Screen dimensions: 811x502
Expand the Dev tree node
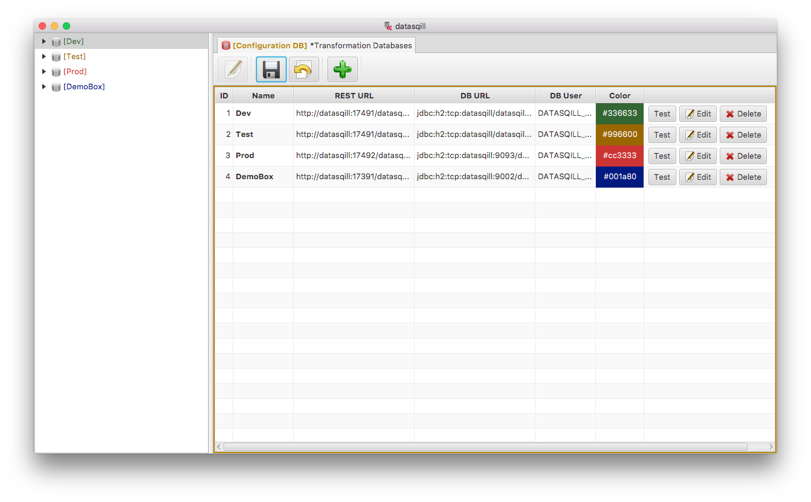coord(44,42)
